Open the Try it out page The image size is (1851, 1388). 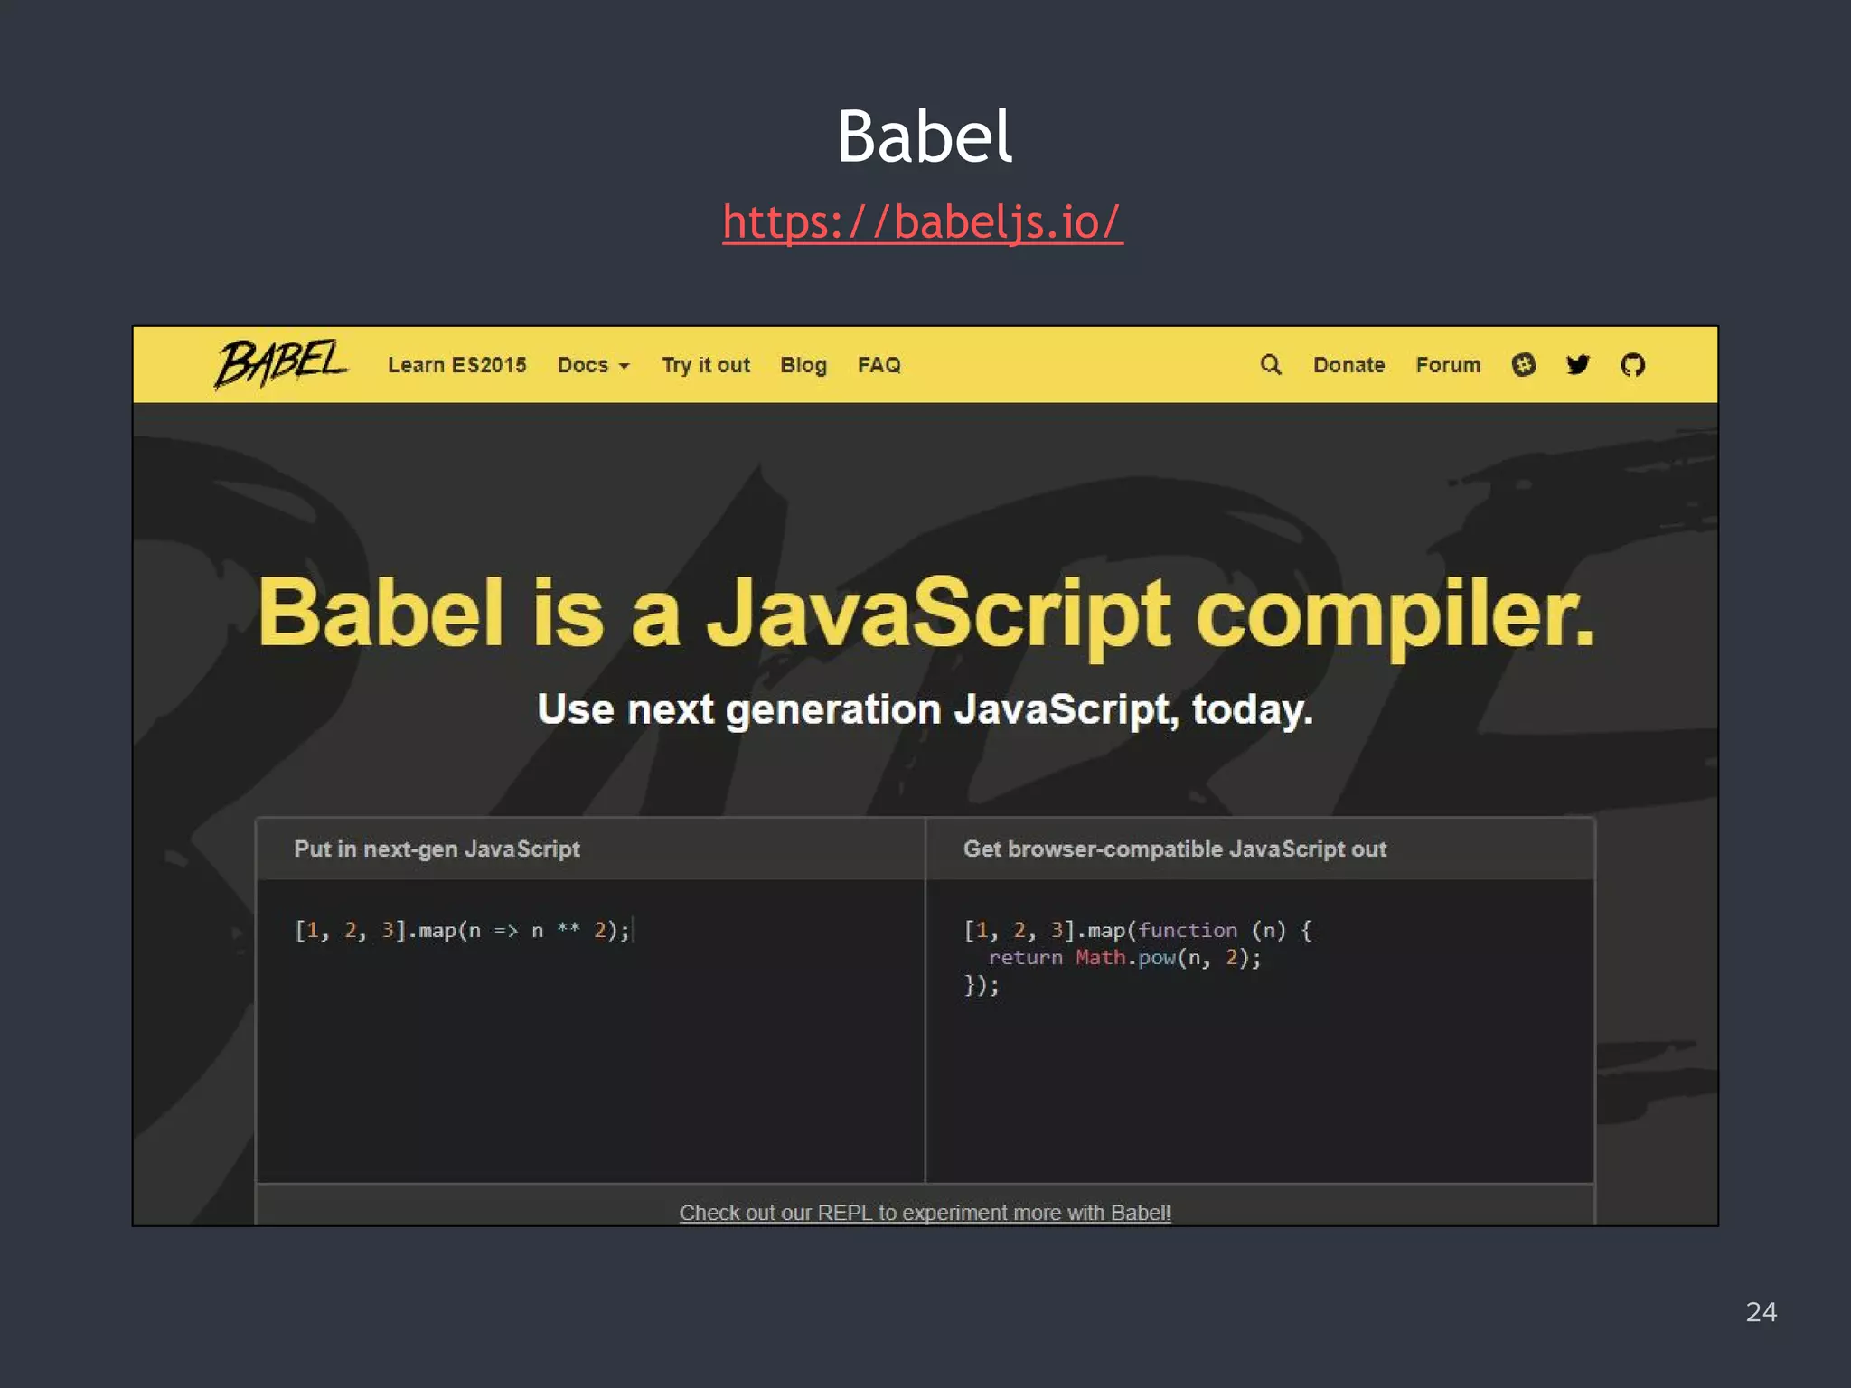click(706, 365)
